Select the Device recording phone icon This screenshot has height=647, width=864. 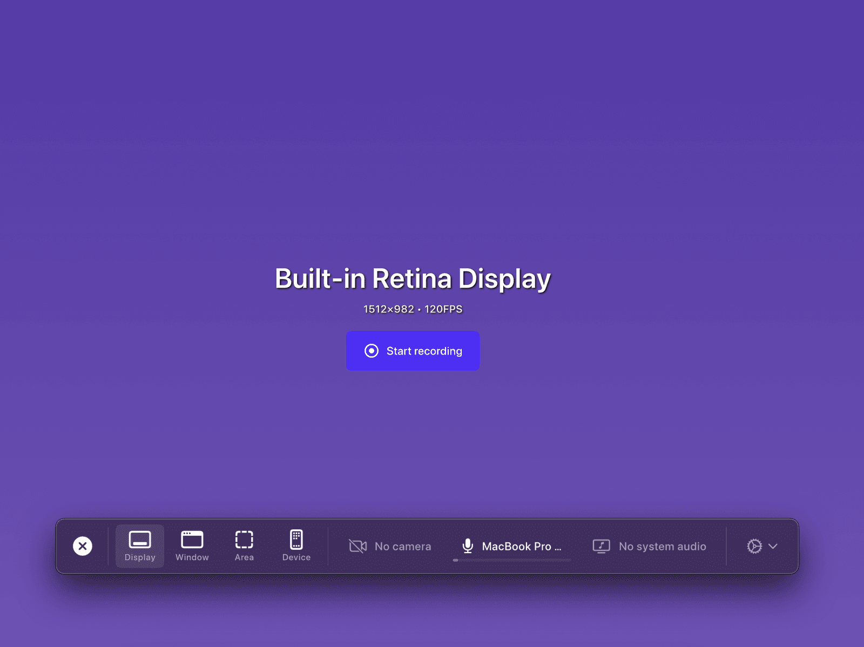(x=296, y=539)
